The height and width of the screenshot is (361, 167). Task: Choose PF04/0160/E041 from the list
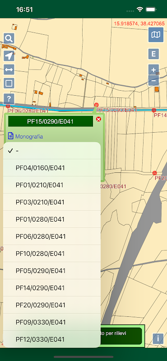[52, 168]
